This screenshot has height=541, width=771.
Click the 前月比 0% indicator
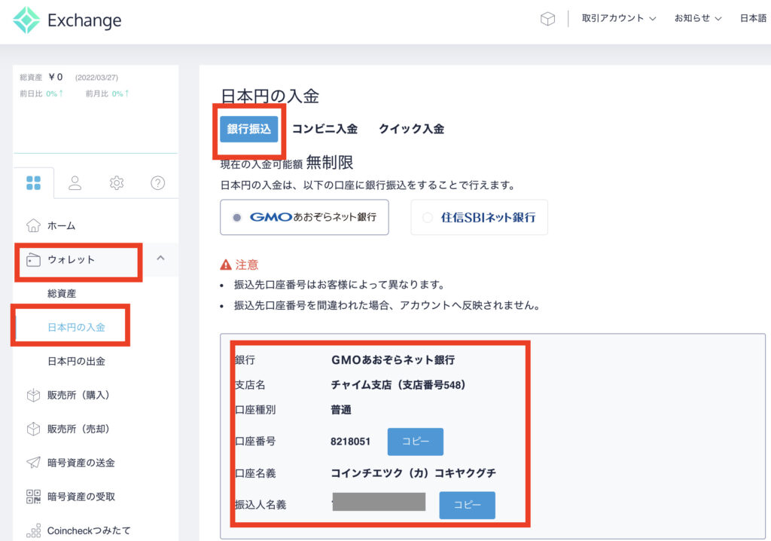107,93
